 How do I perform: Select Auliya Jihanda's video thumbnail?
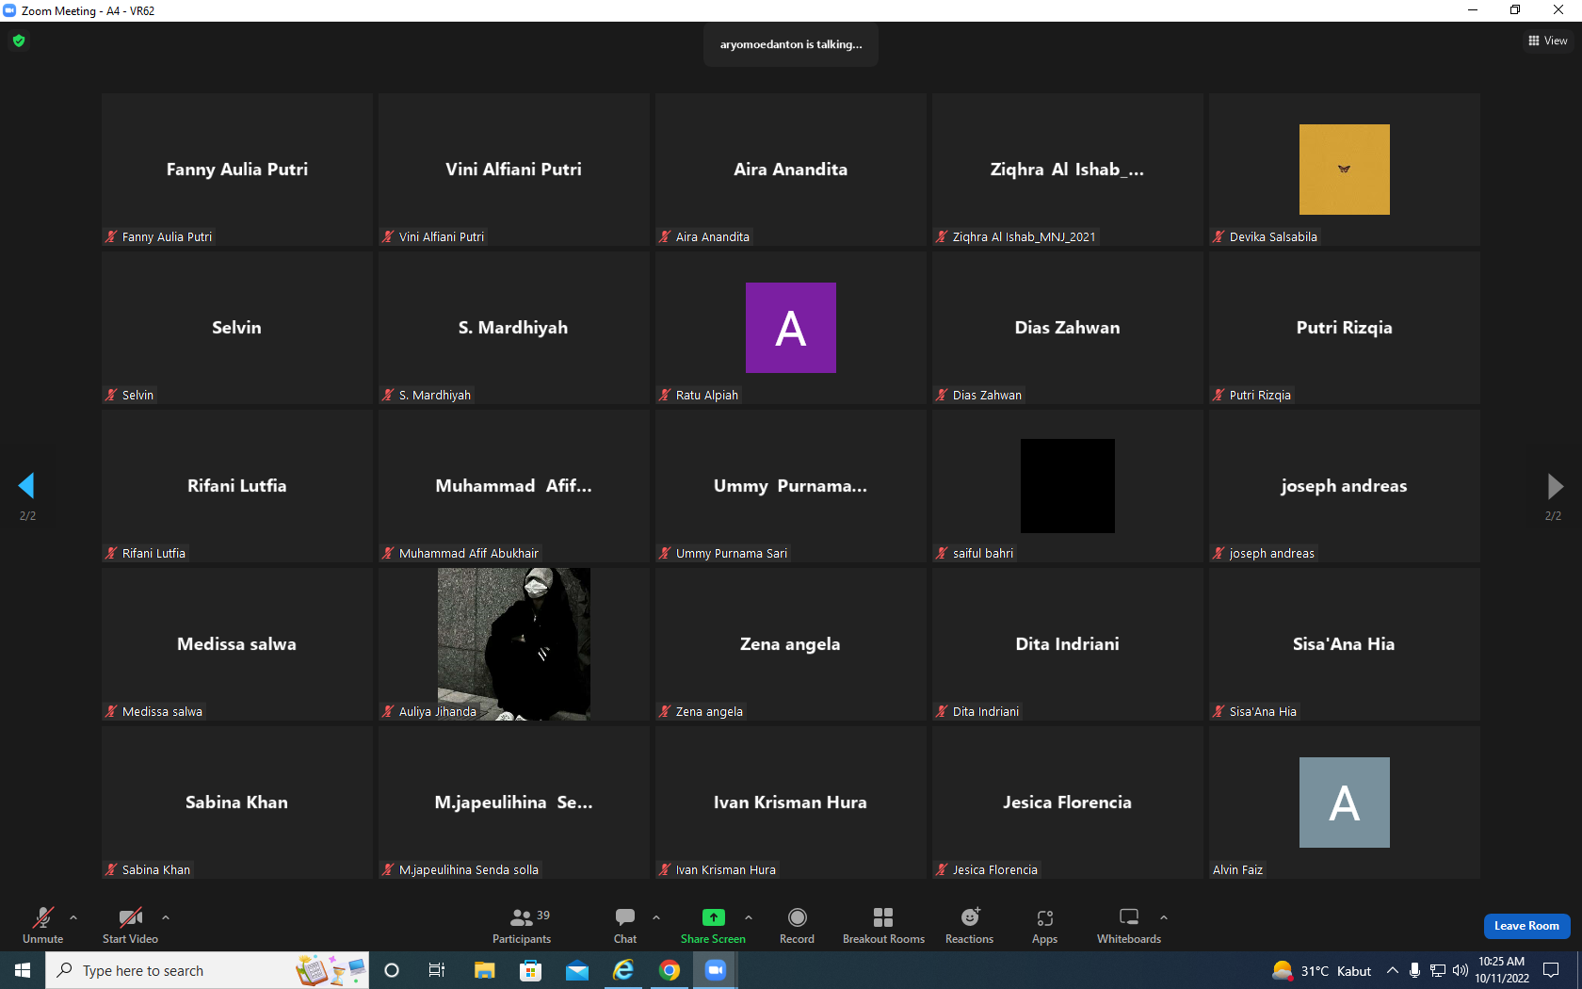pos(514,644)
